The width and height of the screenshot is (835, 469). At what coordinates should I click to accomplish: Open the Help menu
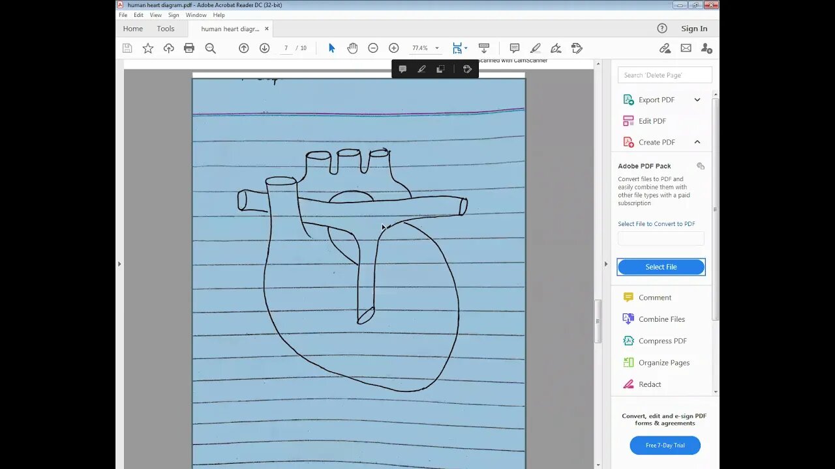tap(219, 15)
